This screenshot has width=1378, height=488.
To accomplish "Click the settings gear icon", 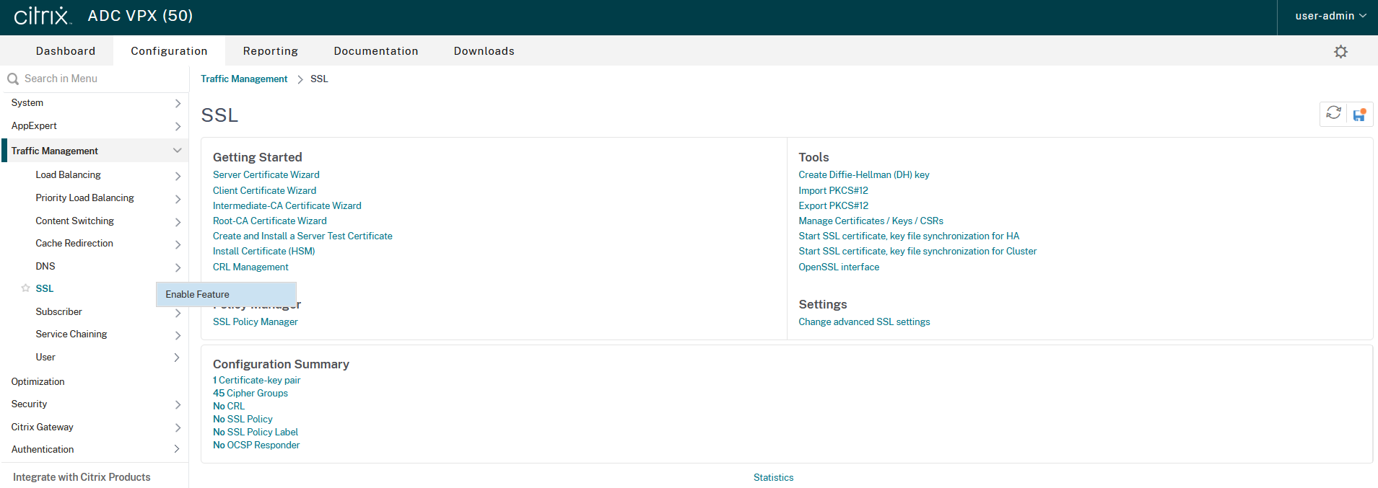I will click(1340, 51).
